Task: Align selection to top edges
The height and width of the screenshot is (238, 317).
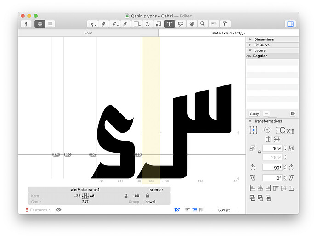Action: (x=276, y=188)
